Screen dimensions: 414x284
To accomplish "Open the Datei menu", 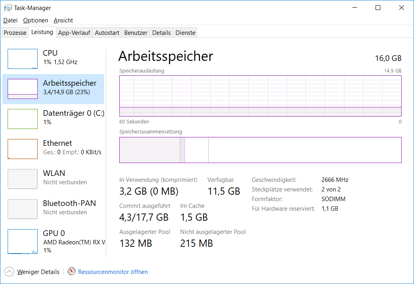I will tap(10, 20).
